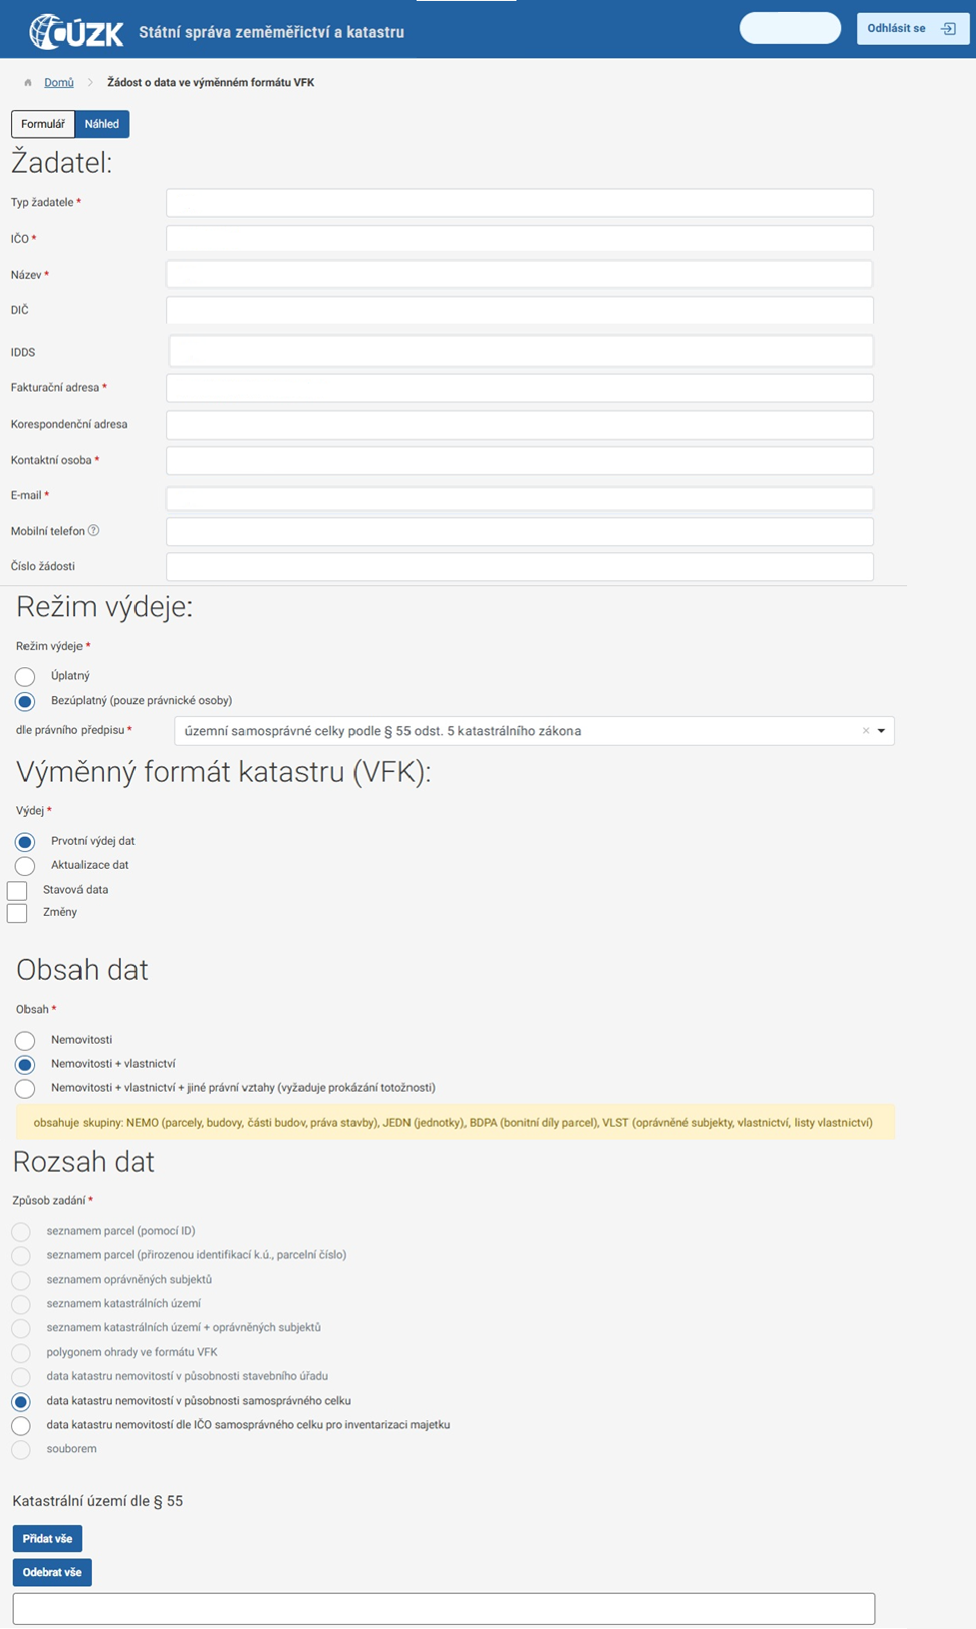The width and height of the screenshot is (976, 1629).
Task: Click the Katastrální území dle § 55 field
Action: [x=444, y=1608]
